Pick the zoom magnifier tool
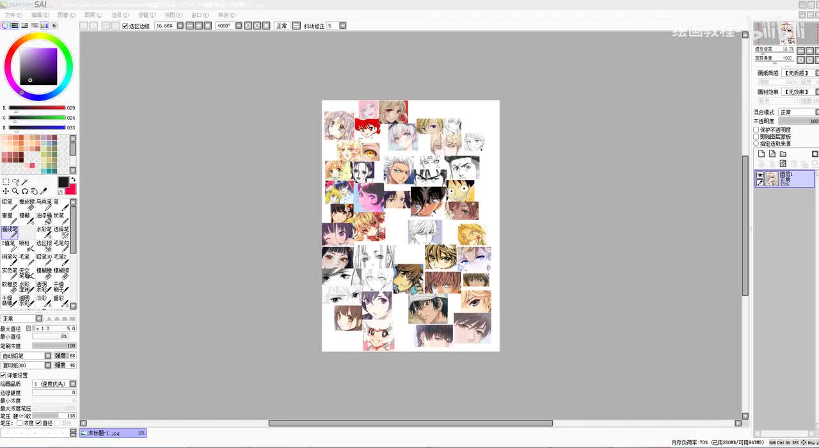Viewport: 819px width, 448px height. pos(15,191)
